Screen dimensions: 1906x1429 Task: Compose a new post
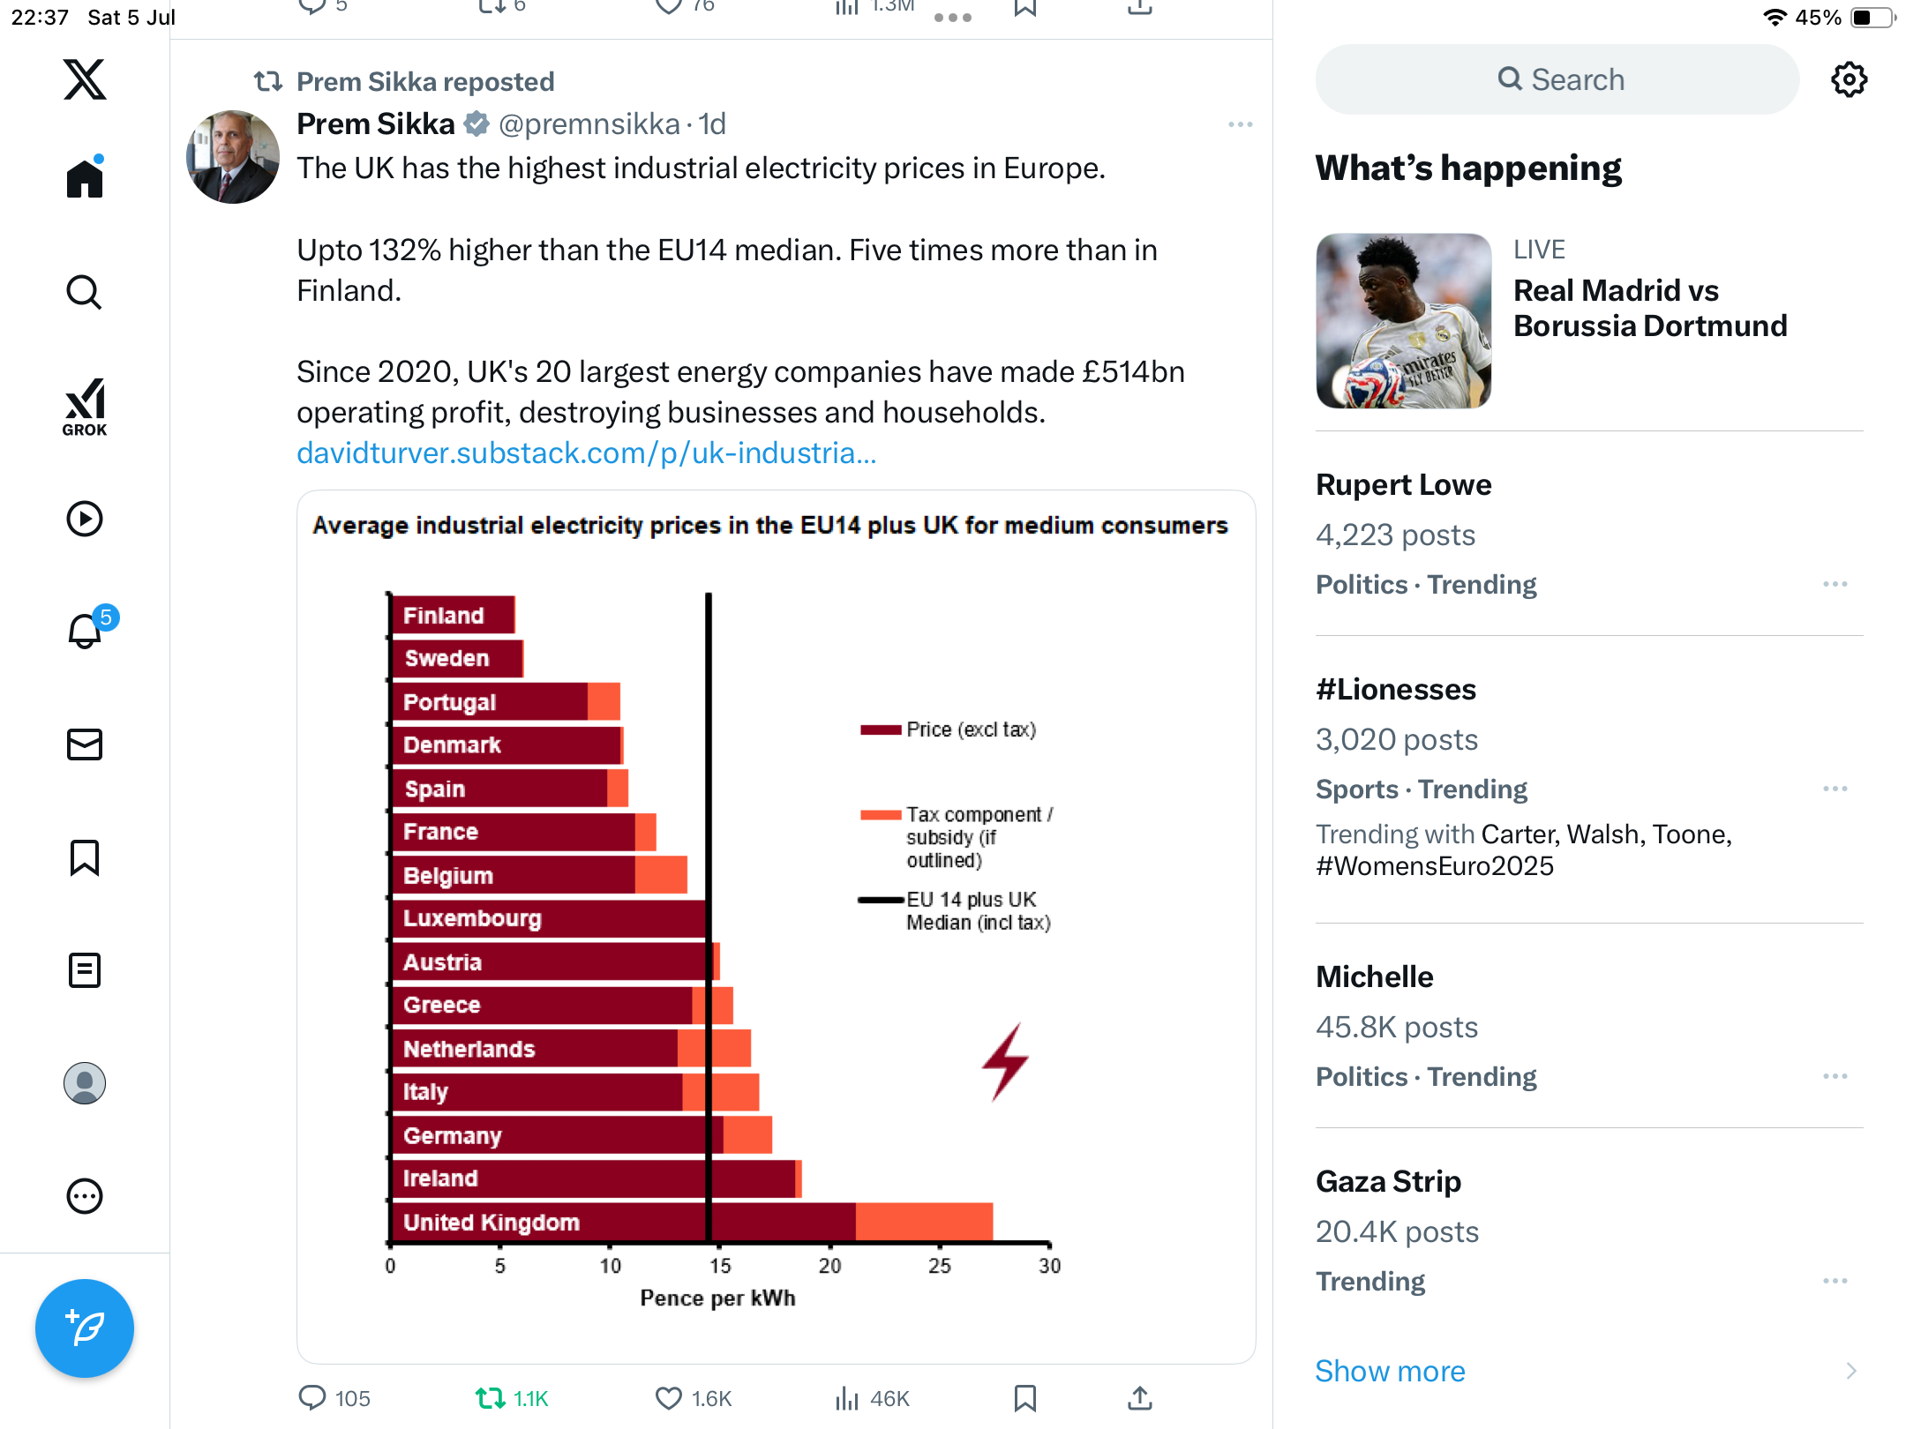pyautogui.click(x=85, y=1328)
